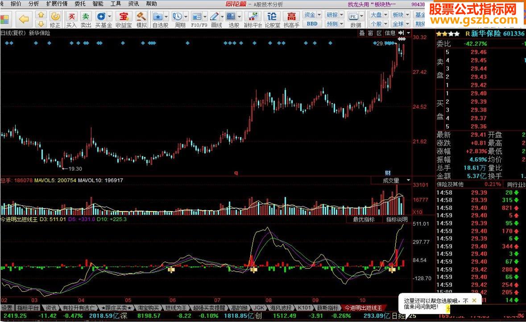526x322 pixels.
Task: Expand the 画线 dropdown arrow
Action: (x=223, y=16)
